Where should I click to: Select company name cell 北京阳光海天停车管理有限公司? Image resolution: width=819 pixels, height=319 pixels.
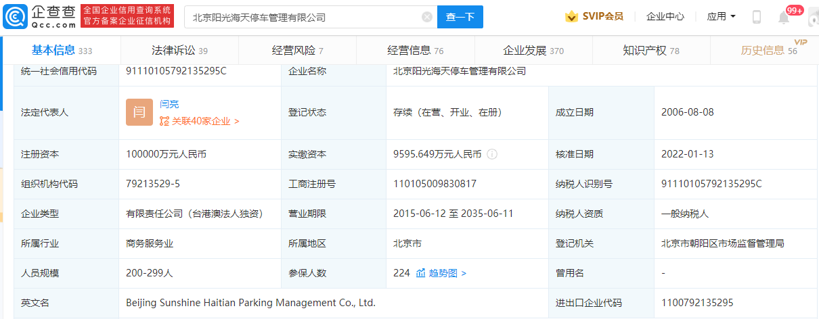(460, 71)
